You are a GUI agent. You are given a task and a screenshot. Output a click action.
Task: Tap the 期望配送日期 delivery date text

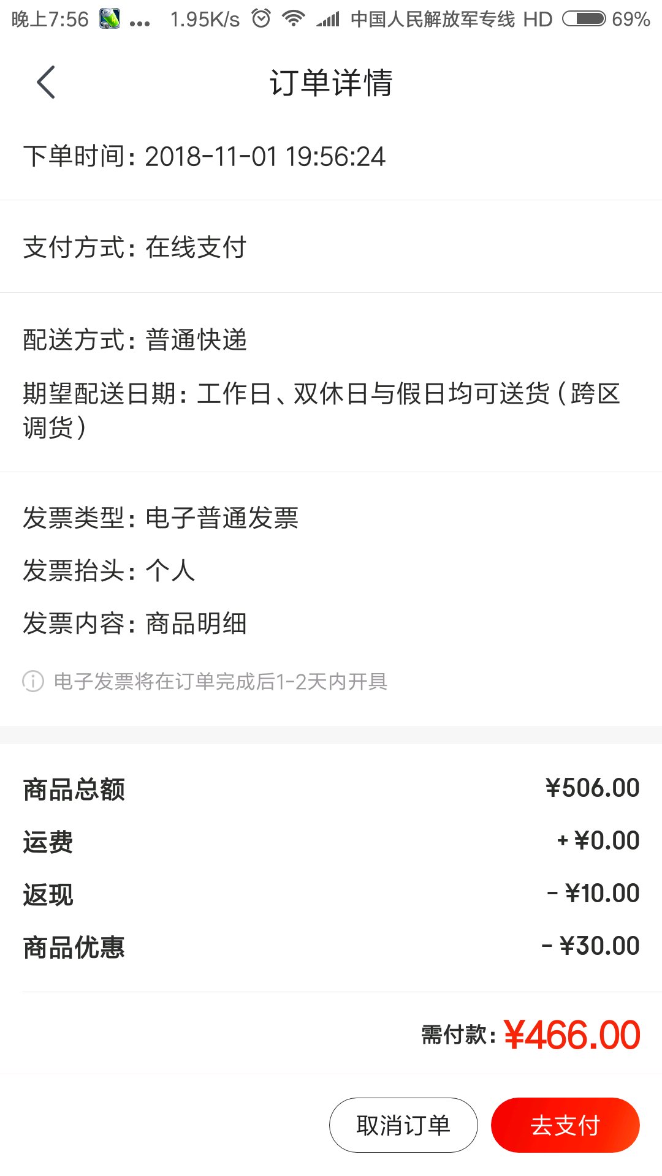322,410
